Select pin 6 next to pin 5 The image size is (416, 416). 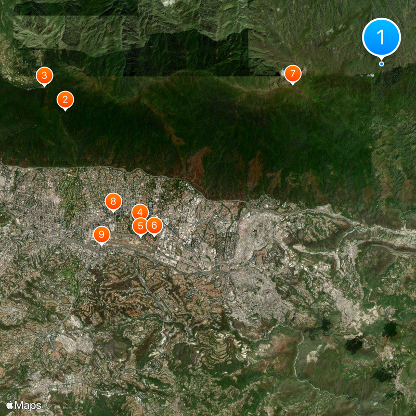[154, 225]
